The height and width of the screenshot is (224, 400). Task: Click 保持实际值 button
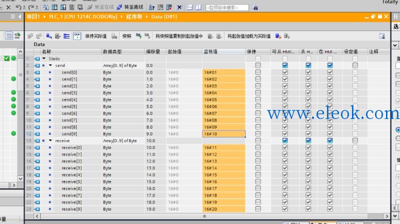coord(95,36)
